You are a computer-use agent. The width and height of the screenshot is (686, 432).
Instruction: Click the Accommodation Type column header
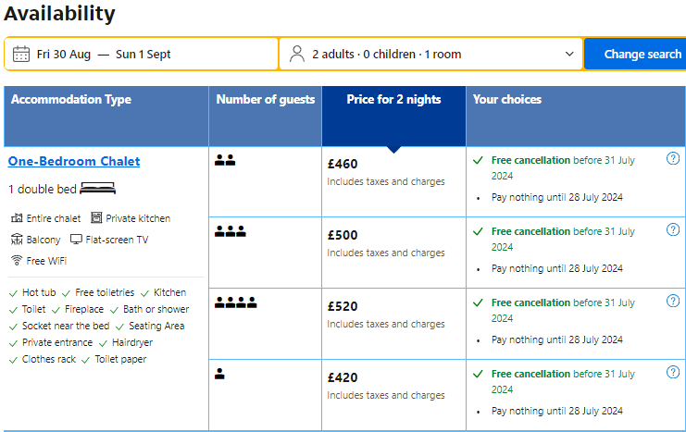click(x=71, y=100)
